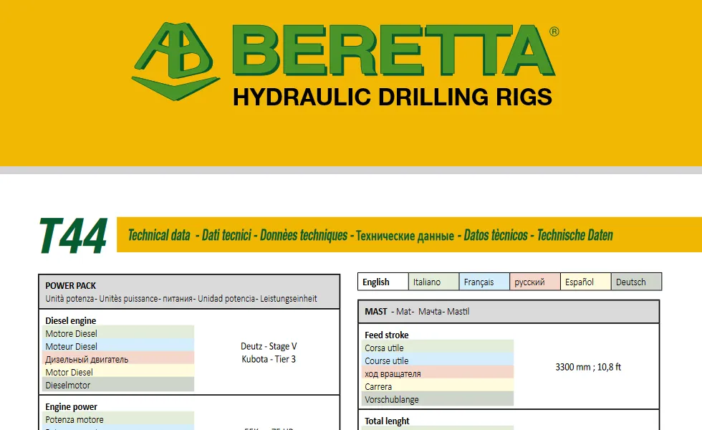Select the Italiano language tab
Screen dimensions: 702x430
point(433,282)
